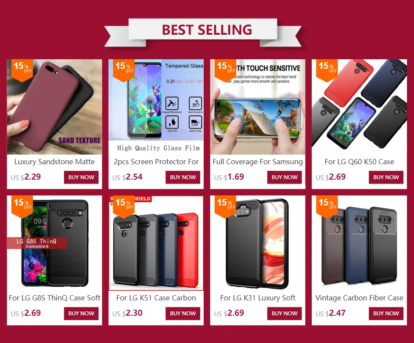The height and width of the screenshot is (343, 414).
Task: Click BUY NOW for Vintage Carbon Fiber Case
Action: pyautogui.click(x=386, y=314)
